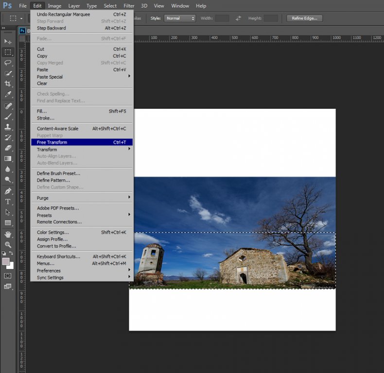This screenshot has width=384, height=373.
Task: Swap width and height values icon
Action: [238, 18]
